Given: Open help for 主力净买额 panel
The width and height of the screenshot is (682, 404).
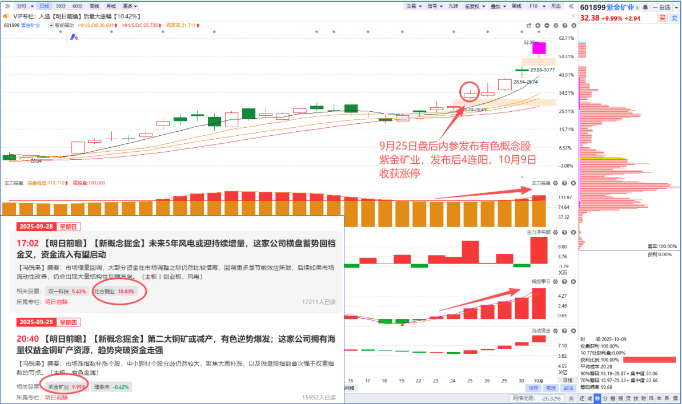Looking at the screenshot, I should 564,232.
